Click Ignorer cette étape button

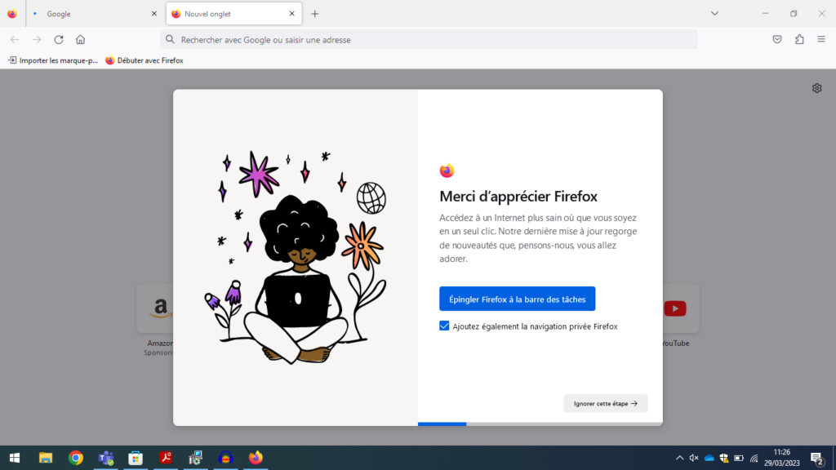pos(605,403)
